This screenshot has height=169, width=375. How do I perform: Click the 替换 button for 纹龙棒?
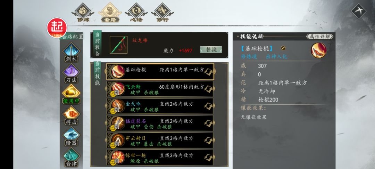coord(211,49)
